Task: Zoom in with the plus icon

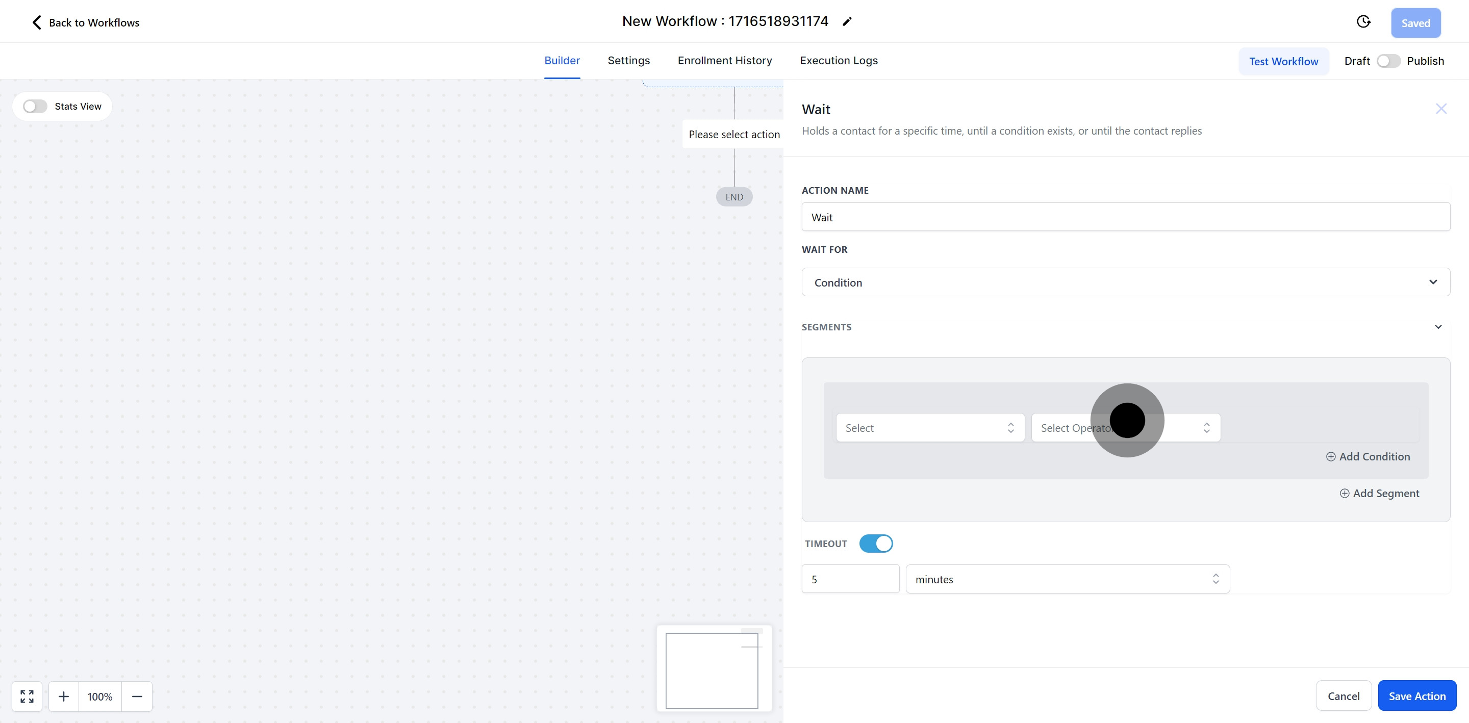Action: 64,696
